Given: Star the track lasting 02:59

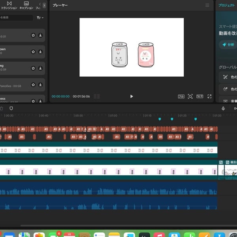Looking at the screenshot, I should pos(33,68).
